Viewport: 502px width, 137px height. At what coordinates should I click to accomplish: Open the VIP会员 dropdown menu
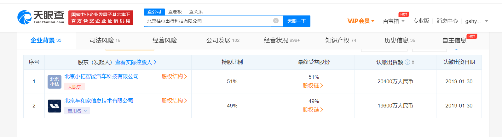coord(361,21)
